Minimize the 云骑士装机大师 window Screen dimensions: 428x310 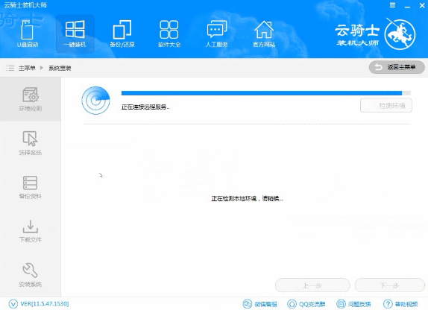(408, 6)
